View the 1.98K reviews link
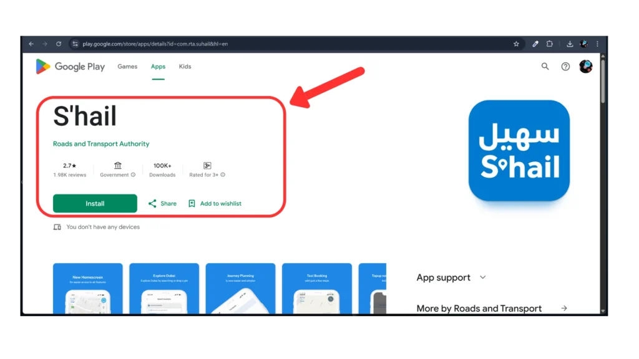This screenshot has width=639, height=359. (70, 175)
